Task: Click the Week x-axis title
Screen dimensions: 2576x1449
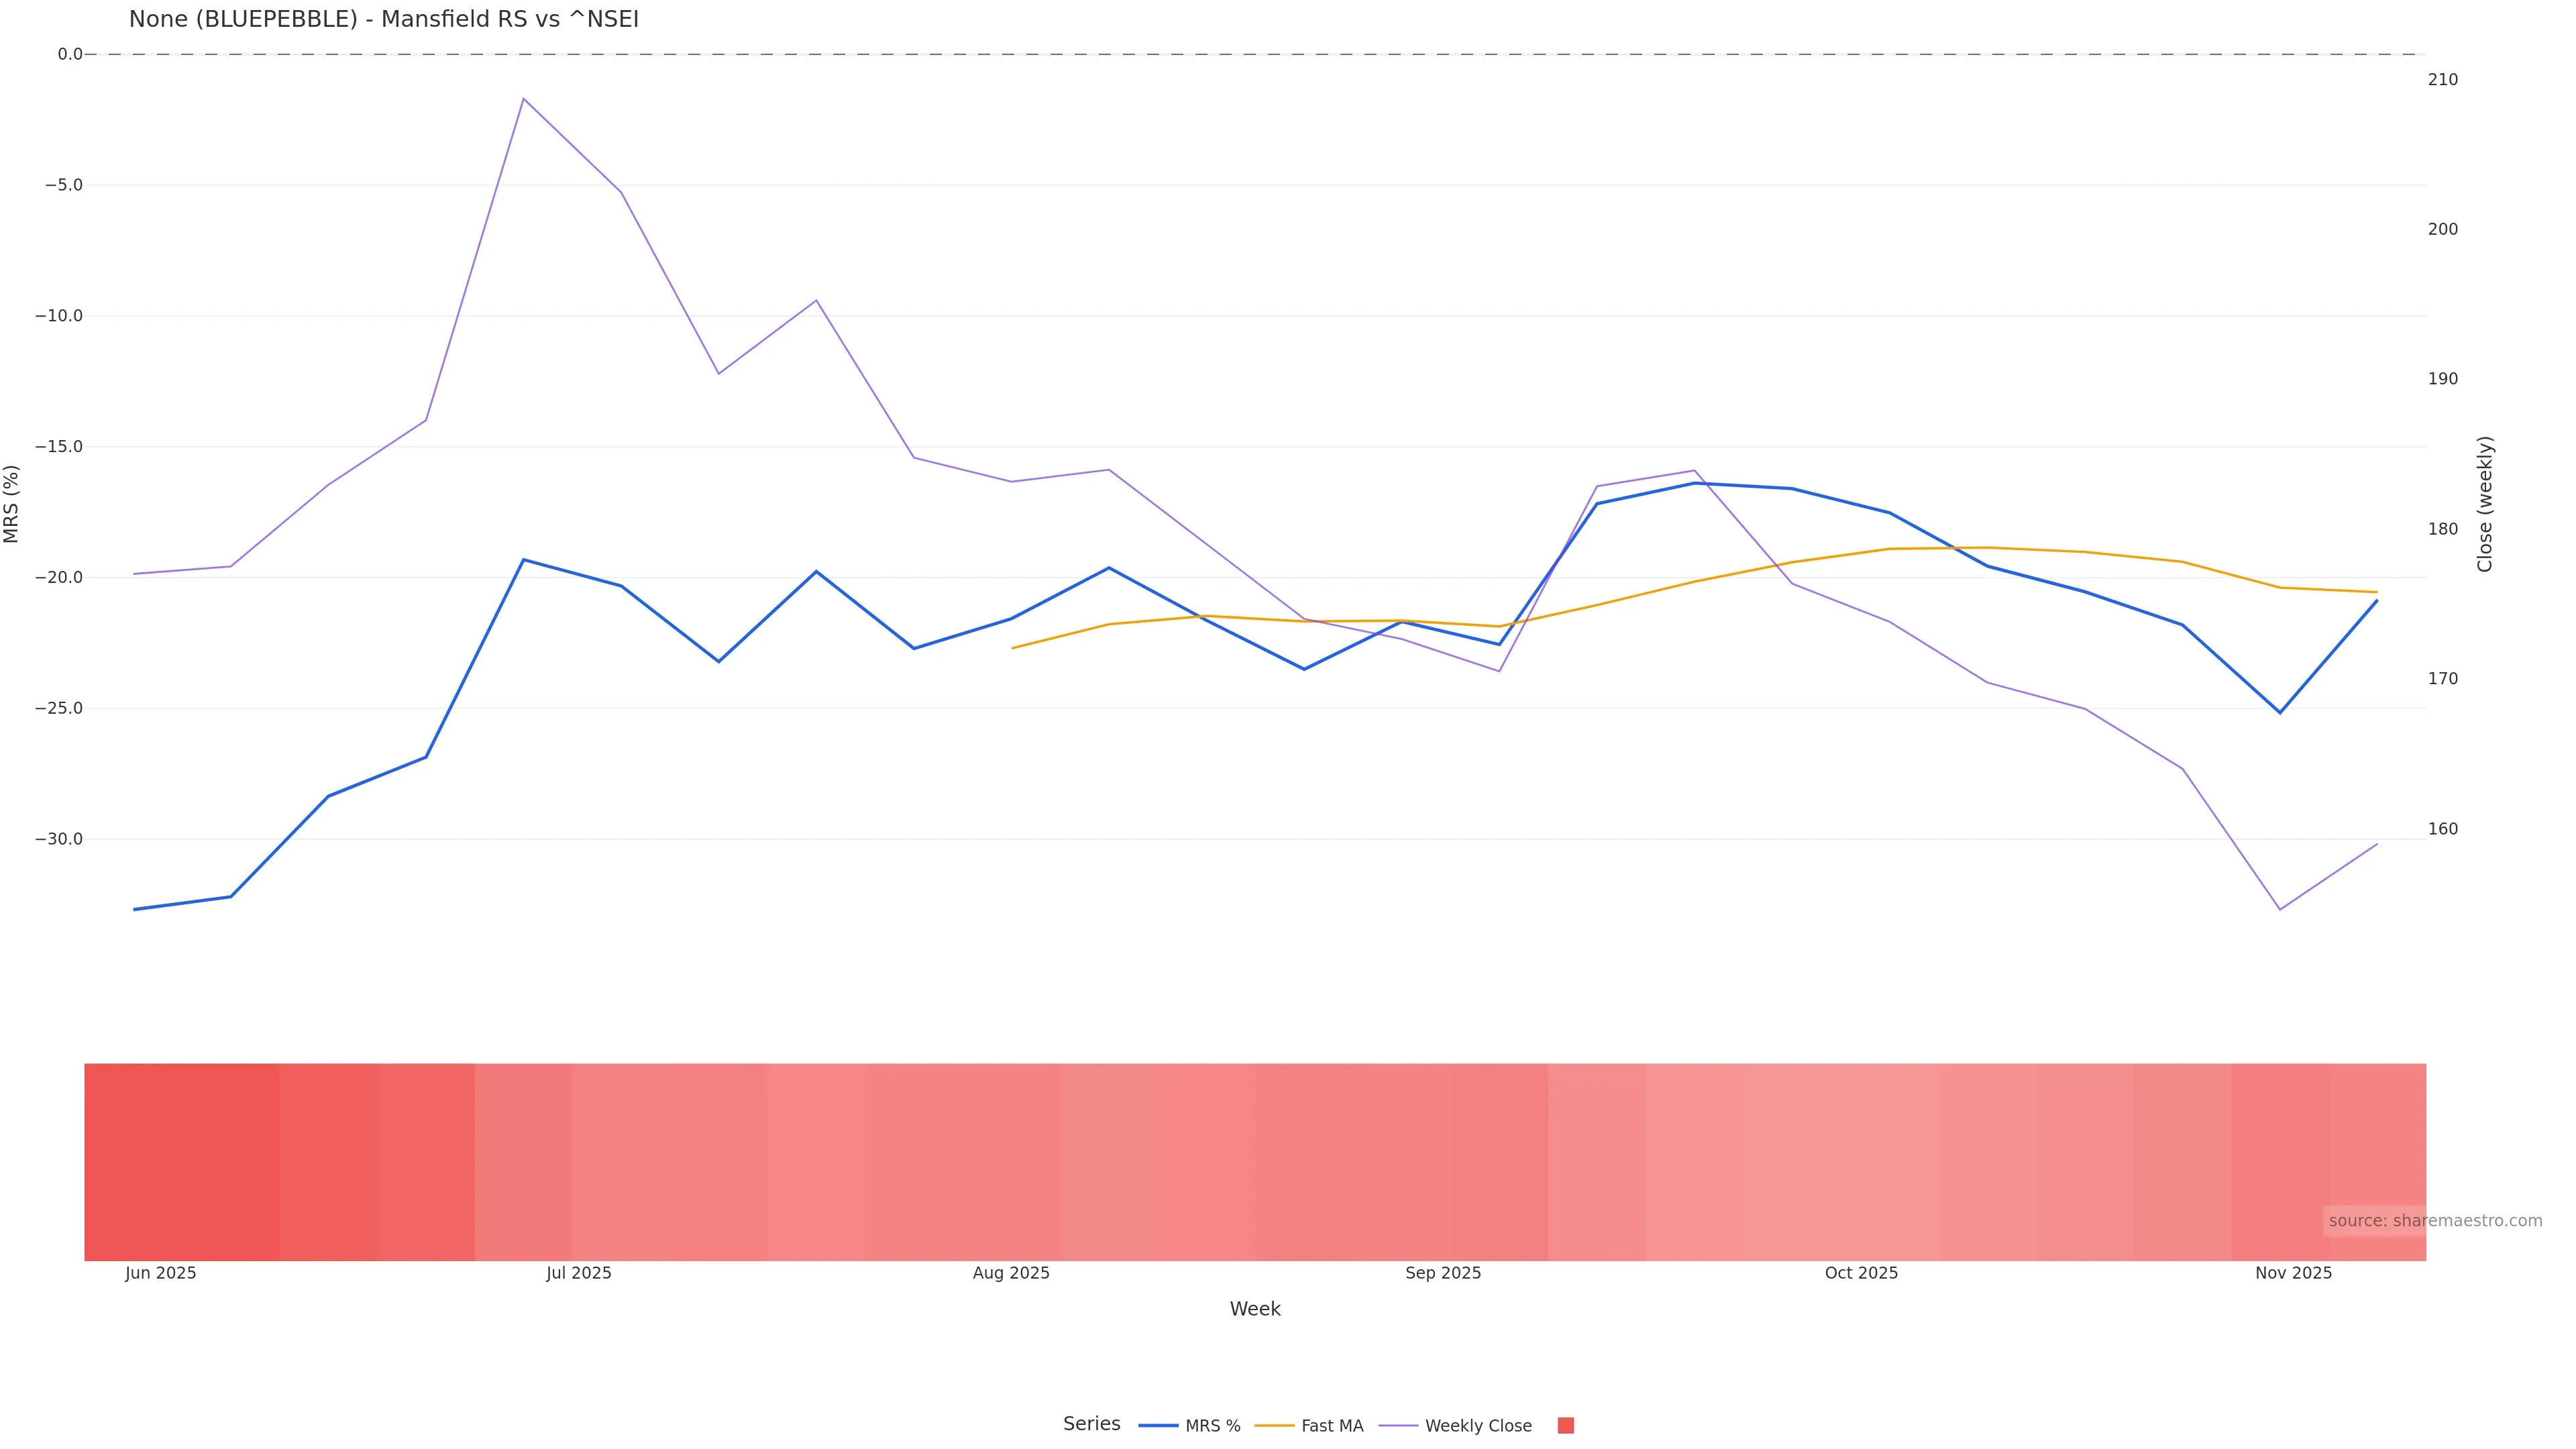Action: [x=1255, y=1309]
